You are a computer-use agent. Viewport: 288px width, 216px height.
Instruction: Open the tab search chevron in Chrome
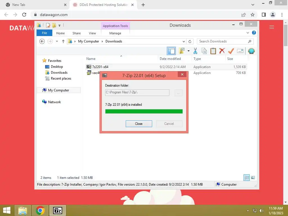pyautogui.click(x=253, y=5)
